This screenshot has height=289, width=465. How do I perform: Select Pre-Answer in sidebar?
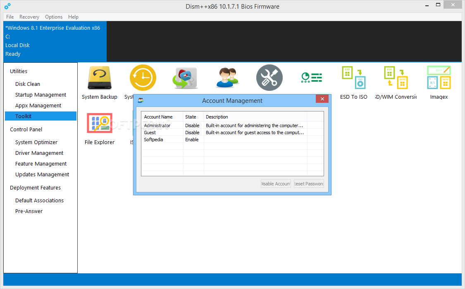[x=29, y=211]
